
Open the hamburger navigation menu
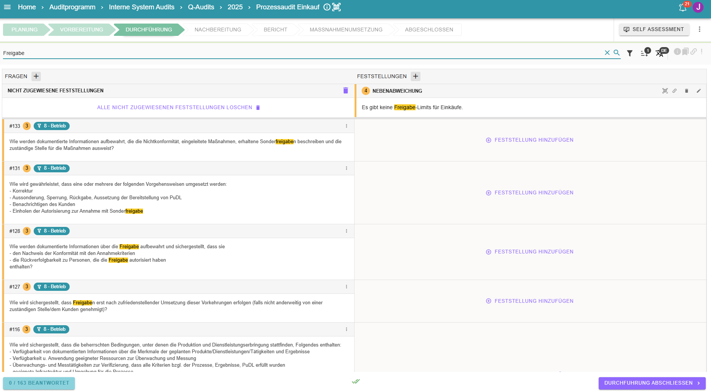(7, 7)
